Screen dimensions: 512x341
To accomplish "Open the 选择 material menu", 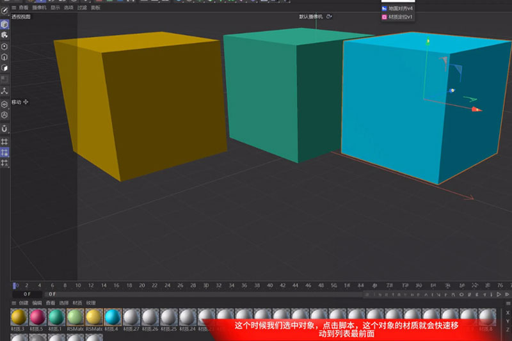I will coord(63,303).
